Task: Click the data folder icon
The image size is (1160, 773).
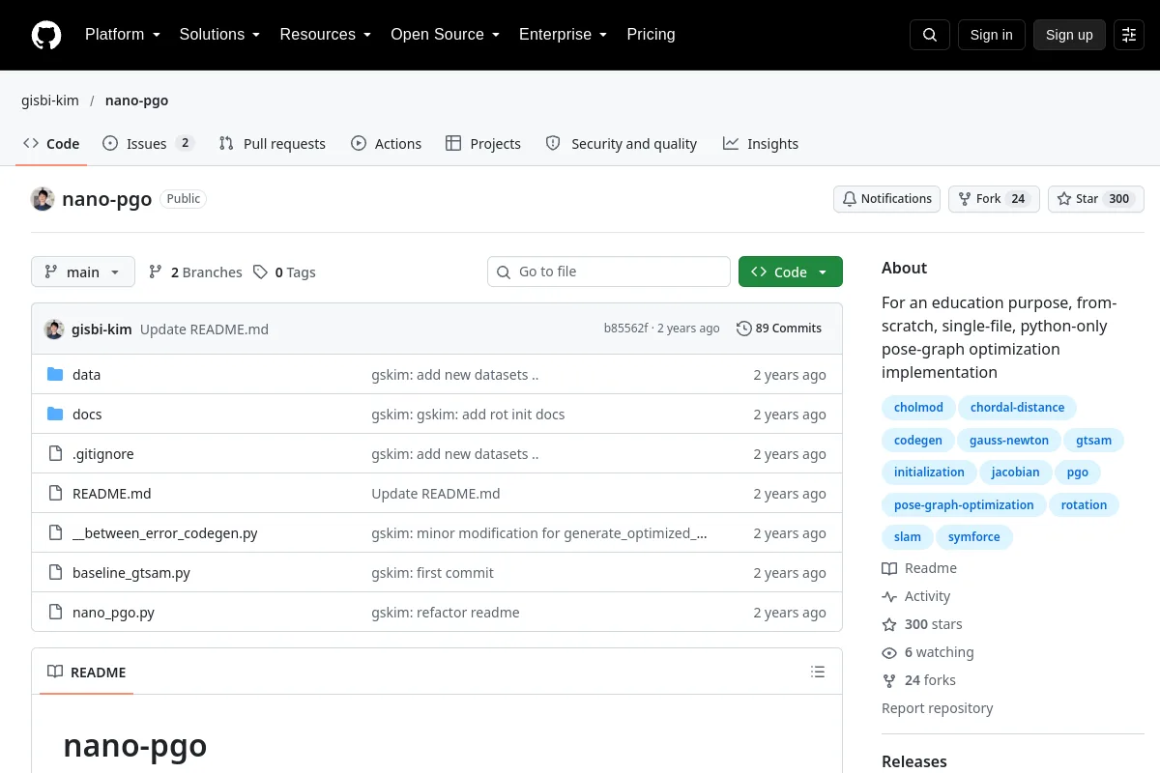Action: pos(55,375)
